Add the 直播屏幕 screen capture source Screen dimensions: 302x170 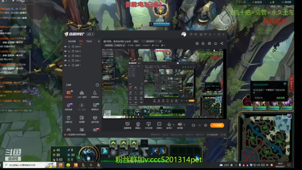(x=127, y=125)
